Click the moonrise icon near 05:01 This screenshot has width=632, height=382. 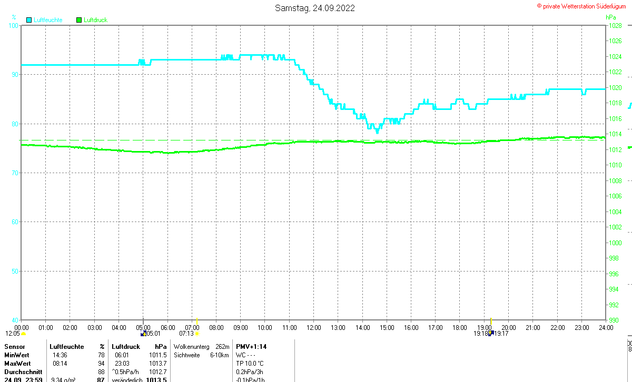tap(143, 333)
